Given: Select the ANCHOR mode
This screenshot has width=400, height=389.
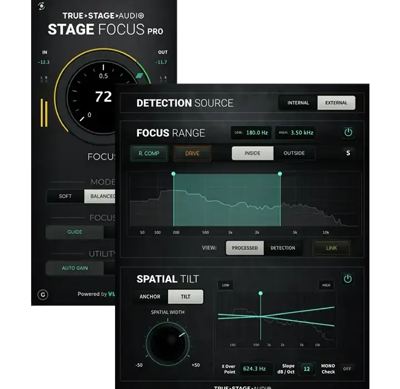Looking at the screenshot, I should [x=150, y=297].
